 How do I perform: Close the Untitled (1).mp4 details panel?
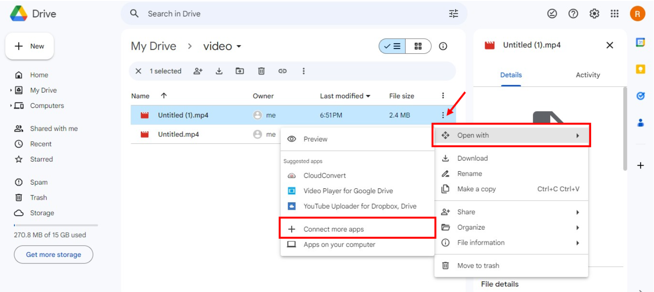tap(610, 45)
